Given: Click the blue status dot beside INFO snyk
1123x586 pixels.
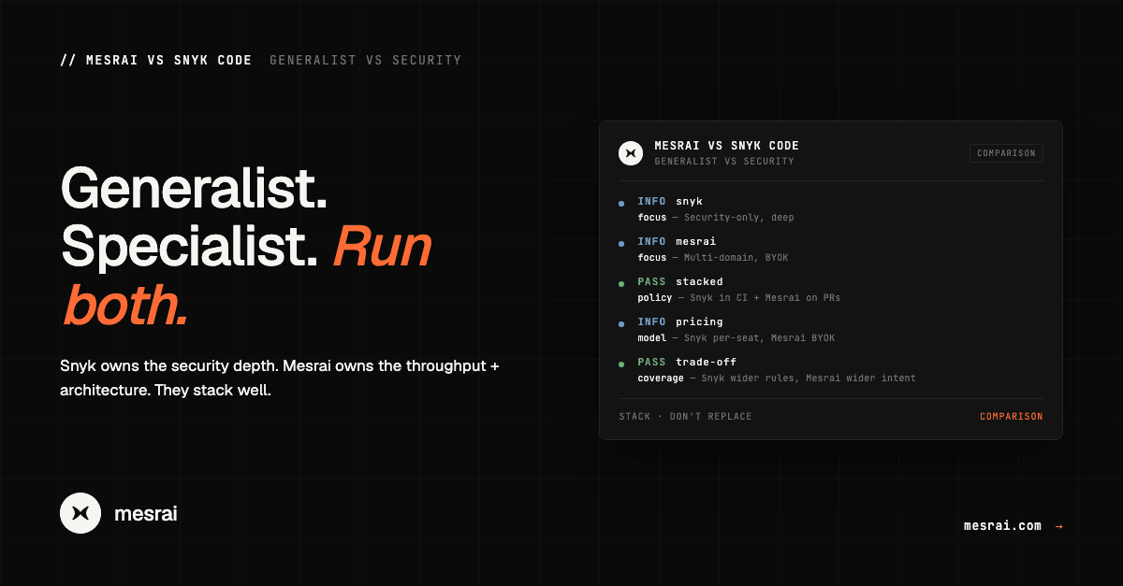Looking at the screenshot, I should 622,202.
